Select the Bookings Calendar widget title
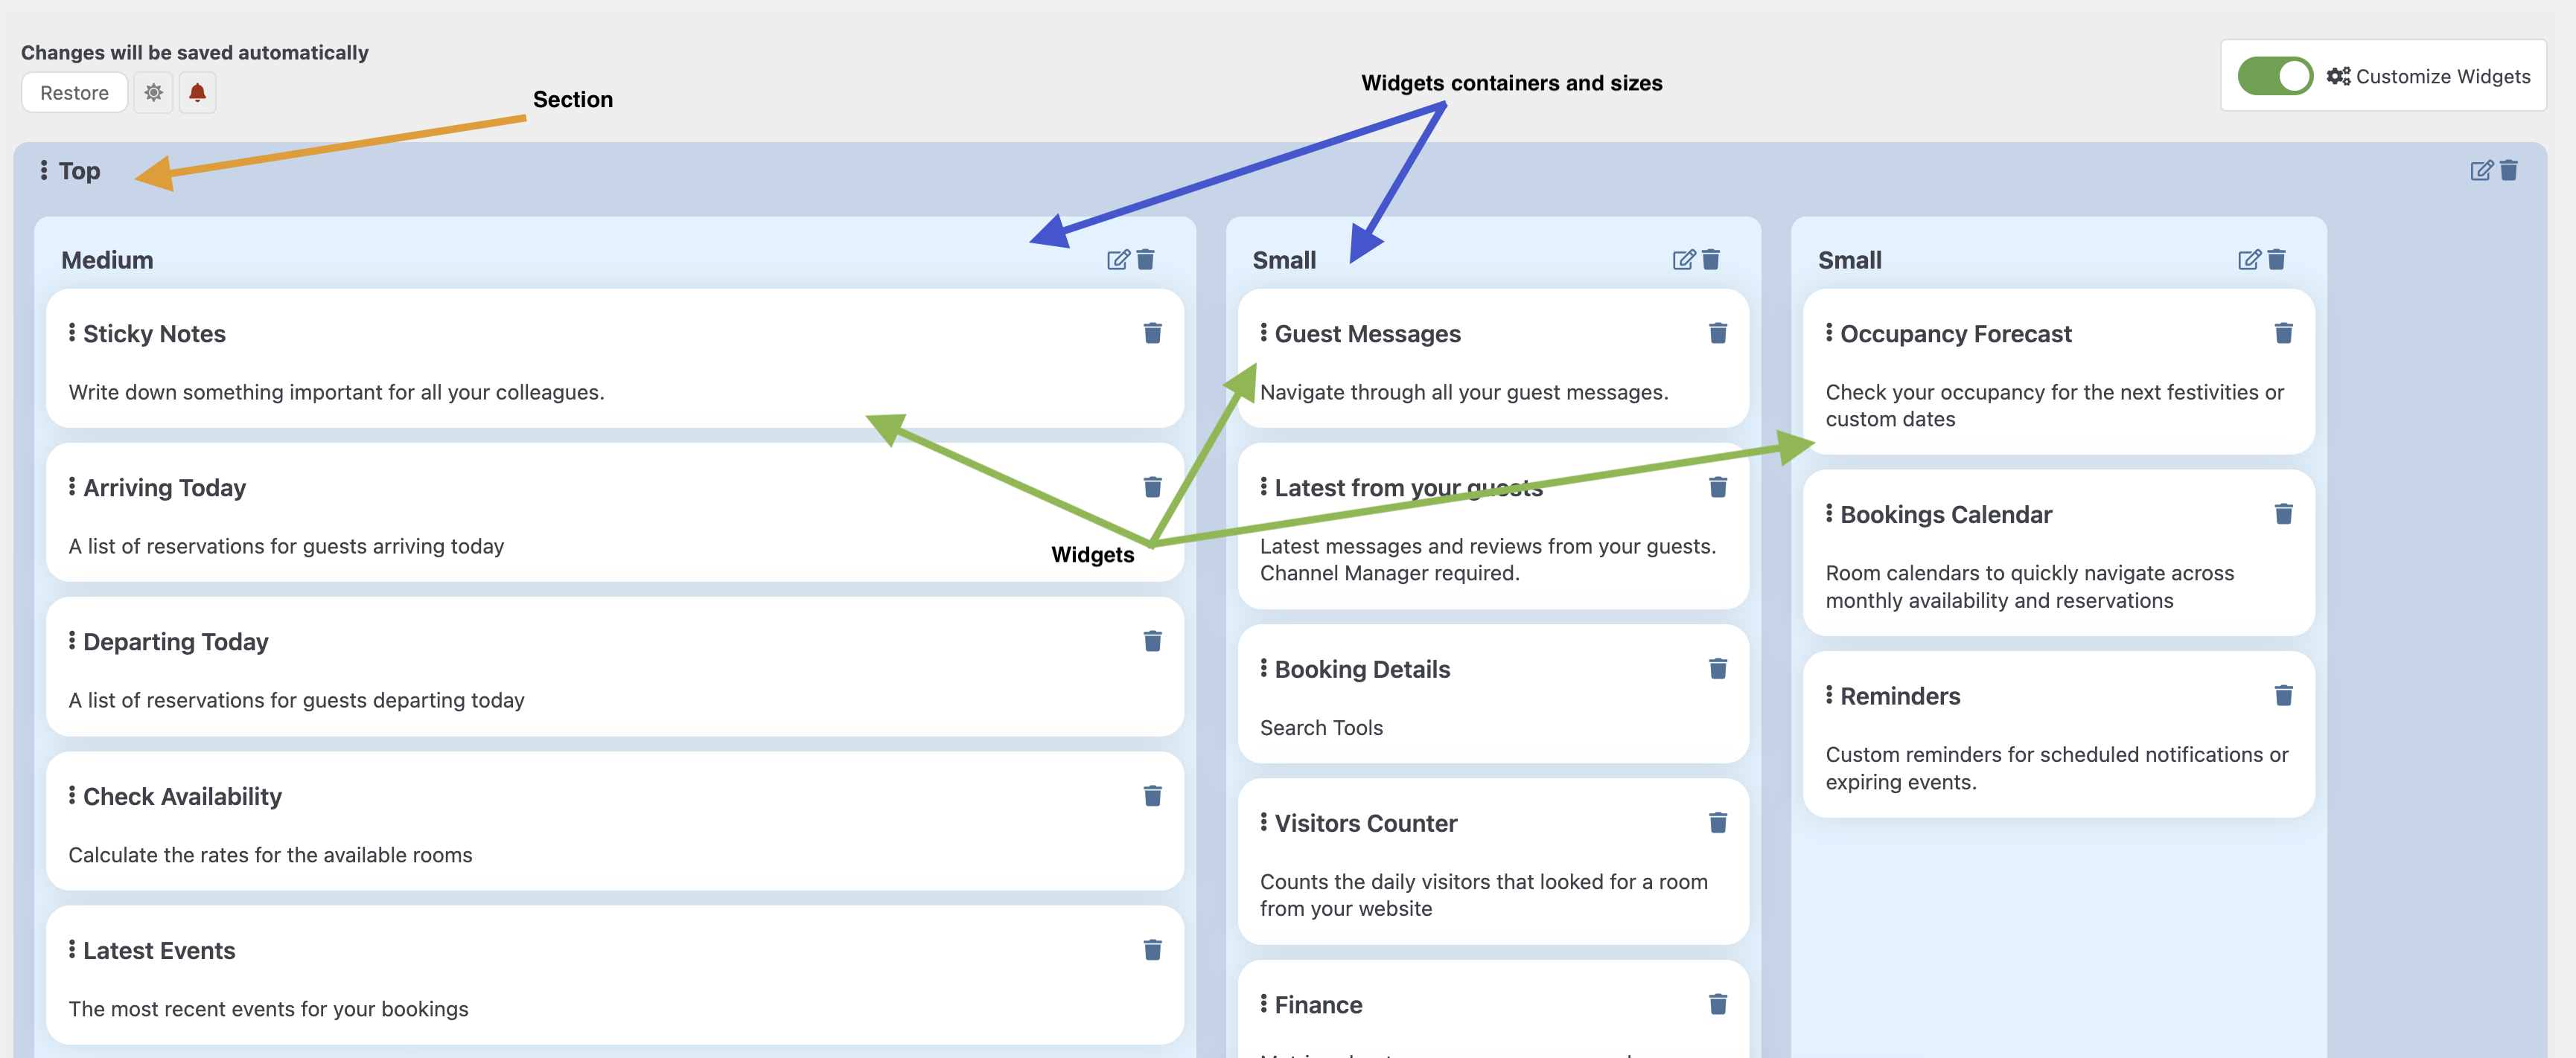Image resolution: width=2576 pixels, height=1058 pixels. coord(1946,515)
